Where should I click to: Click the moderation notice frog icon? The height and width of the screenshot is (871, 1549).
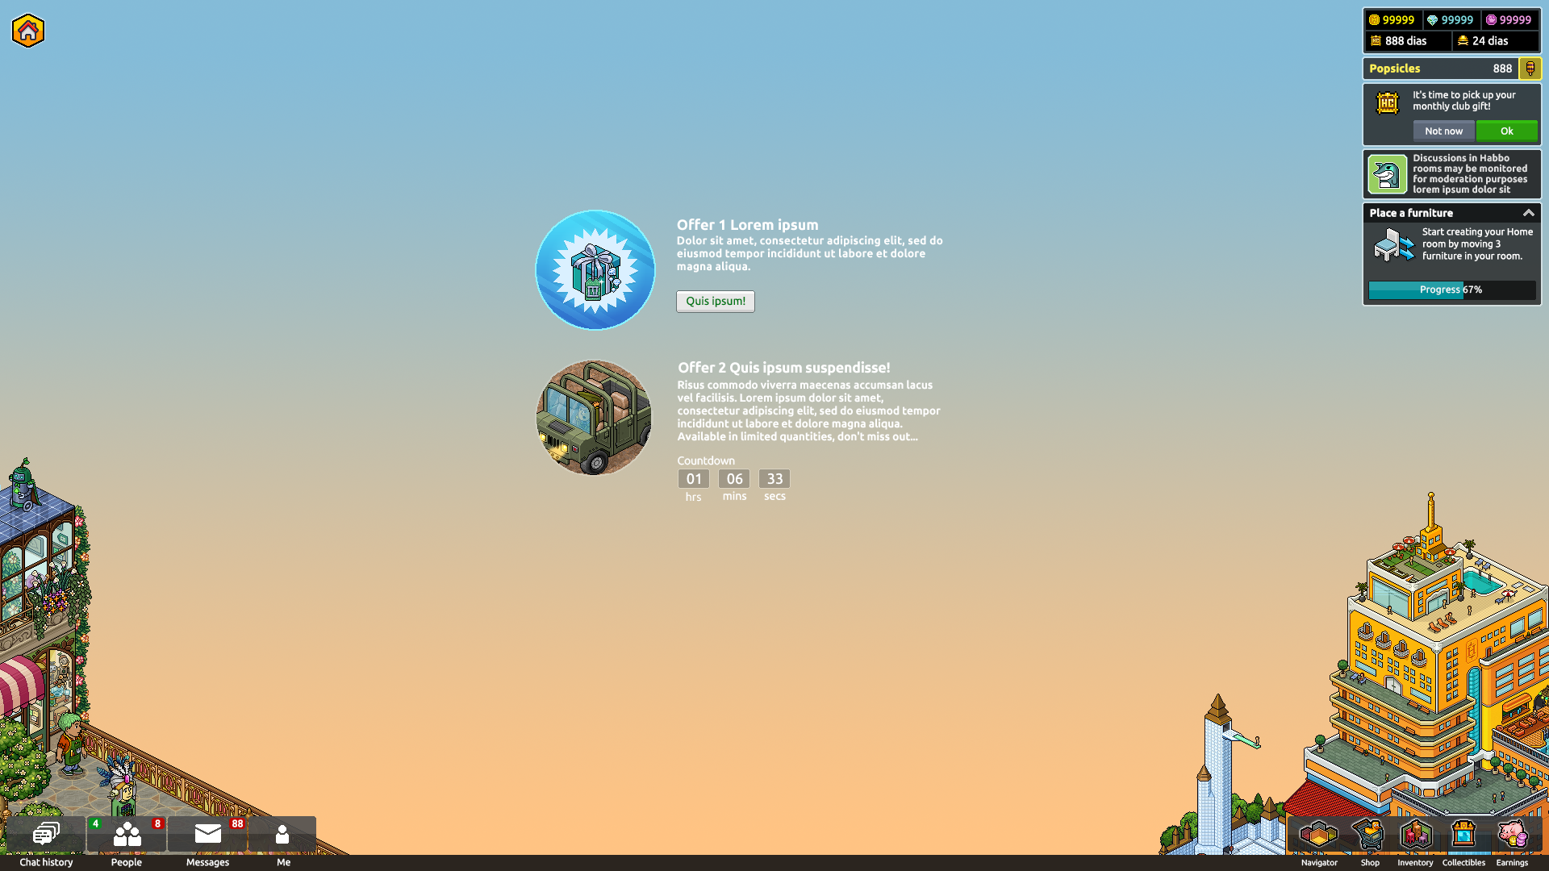1388,174
